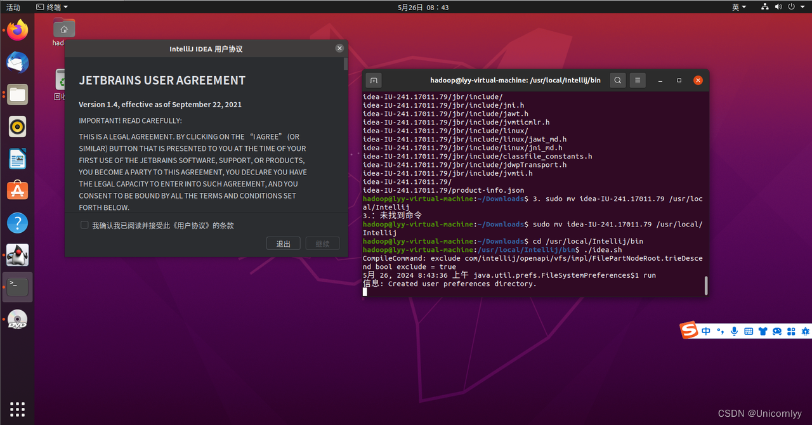Open the Files manager in dock
812x425 pixels.
(18, 95)
